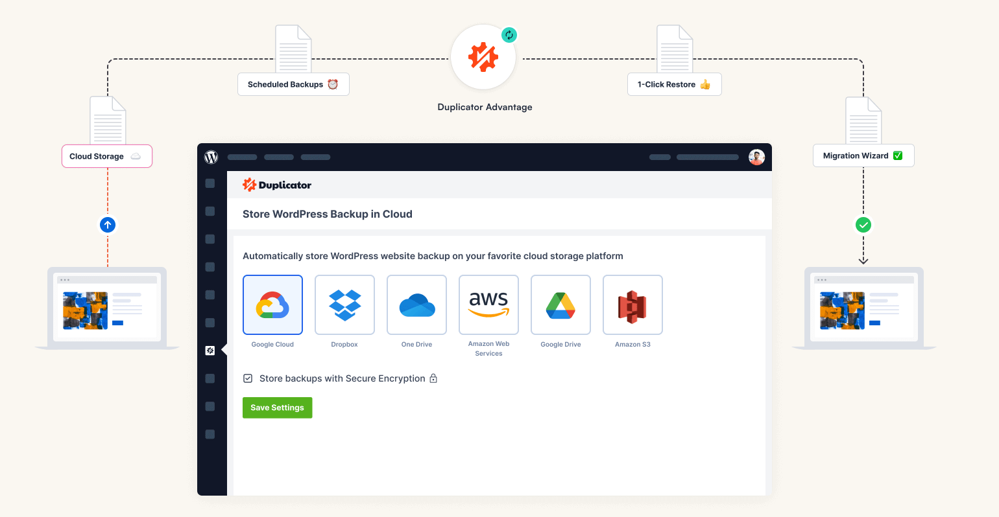
Task: Click the large Duplicator gear emblem
Action: click(483, 57)
